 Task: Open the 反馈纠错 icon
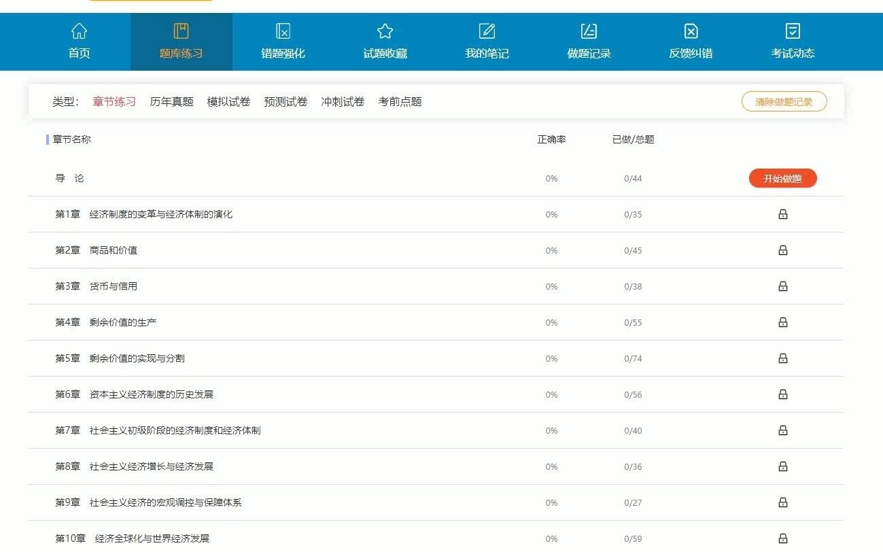click(x=691, y=31)
